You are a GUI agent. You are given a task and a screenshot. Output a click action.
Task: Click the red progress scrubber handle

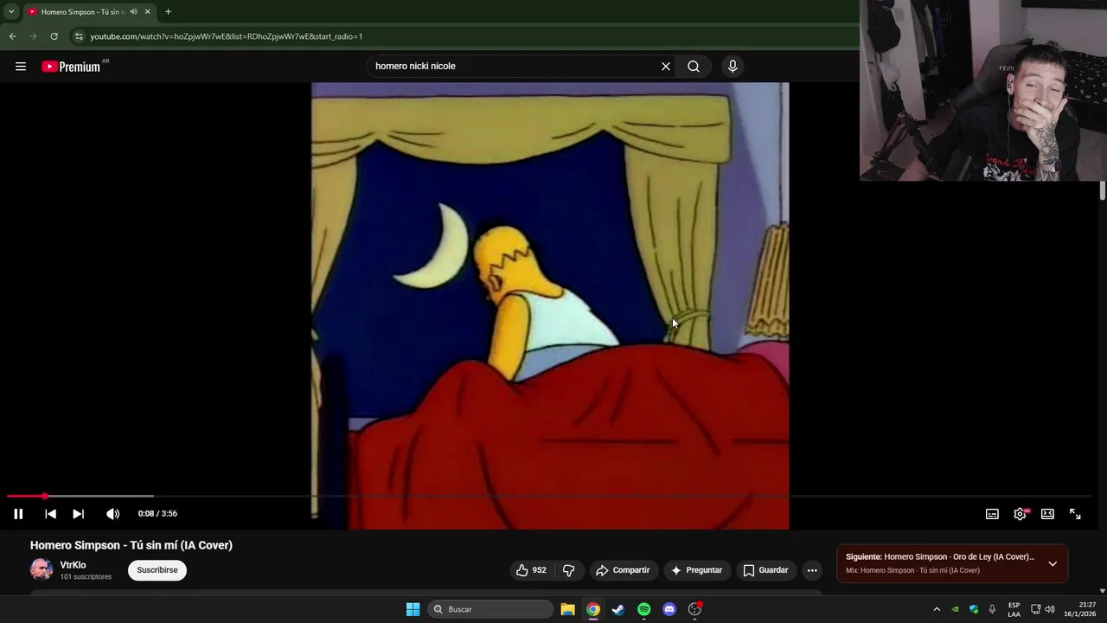[44, 496]
